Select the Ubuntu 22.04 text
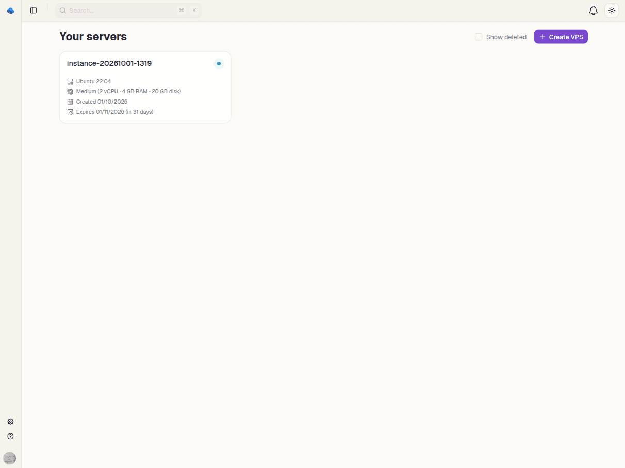The image size is (625, 468). [x=93, y=81]
